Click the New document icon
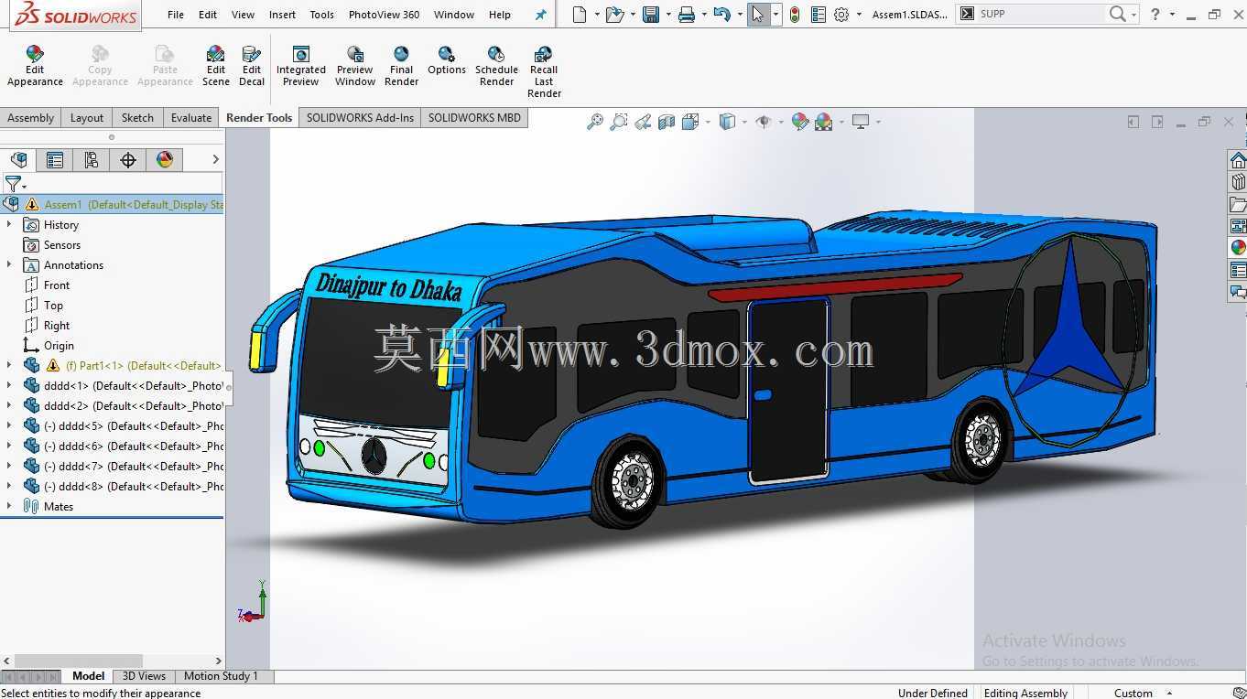The image size is (1247, 699). 579,15
